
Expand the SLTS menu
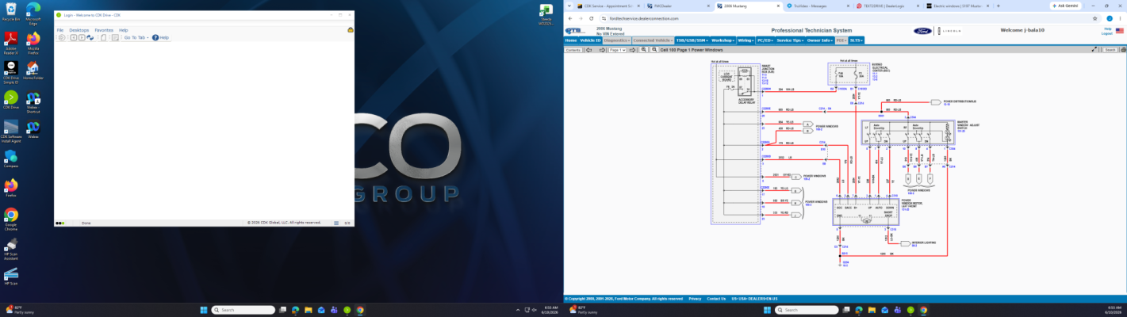857,40
